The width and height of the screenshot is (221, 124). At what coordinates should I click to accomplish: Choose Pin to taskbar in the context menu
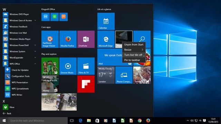pos(134,60)
